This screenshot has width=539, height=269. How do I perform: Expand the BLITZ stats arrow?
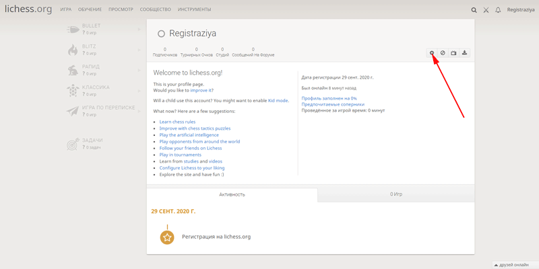coord(139,50)
